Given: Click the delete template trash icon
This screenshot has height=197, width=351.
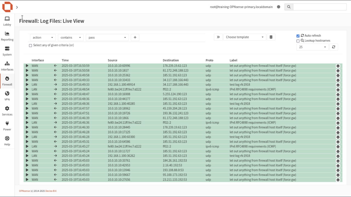Looking at the screenshot, I should click(x=271, y=37).
